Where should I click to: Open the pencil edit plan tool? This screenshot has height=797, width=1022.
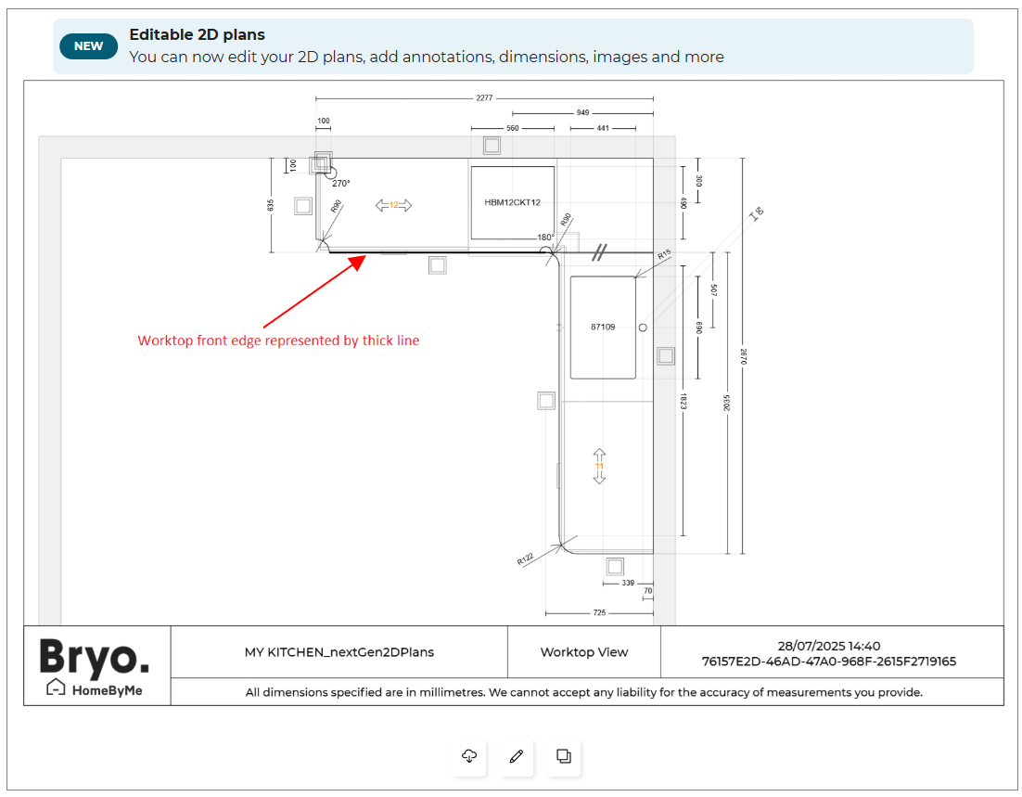[517, 756]
